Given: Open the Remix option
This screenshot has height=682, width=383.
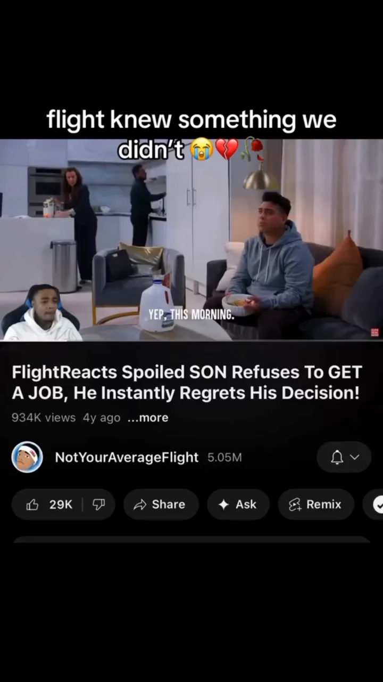Looking at the screenshot, I should coord(316,505).
